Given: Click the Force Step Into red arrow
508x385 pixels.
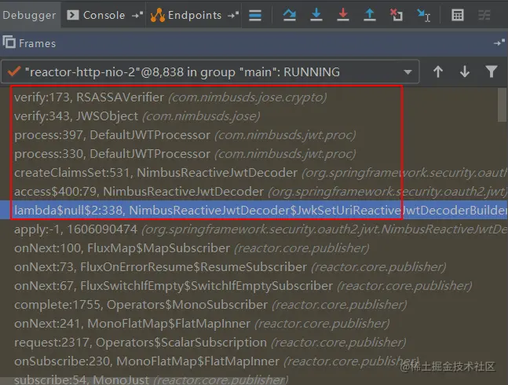Looking at the screenshot, I should [343, 15].
